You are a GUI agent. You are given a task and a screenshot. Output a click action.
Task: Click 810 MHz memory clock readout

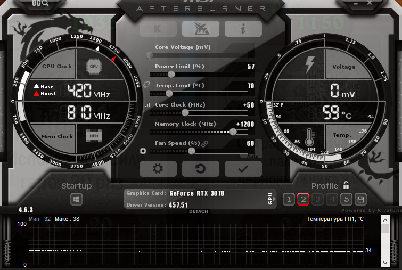88,112
